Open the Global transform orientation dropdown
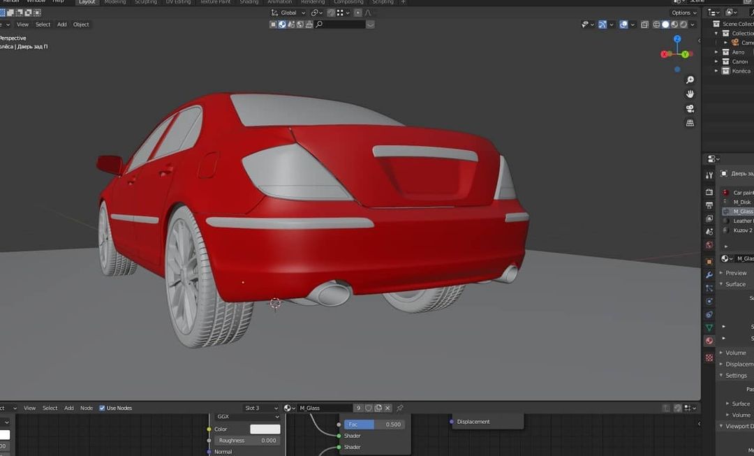 (288, 13)
